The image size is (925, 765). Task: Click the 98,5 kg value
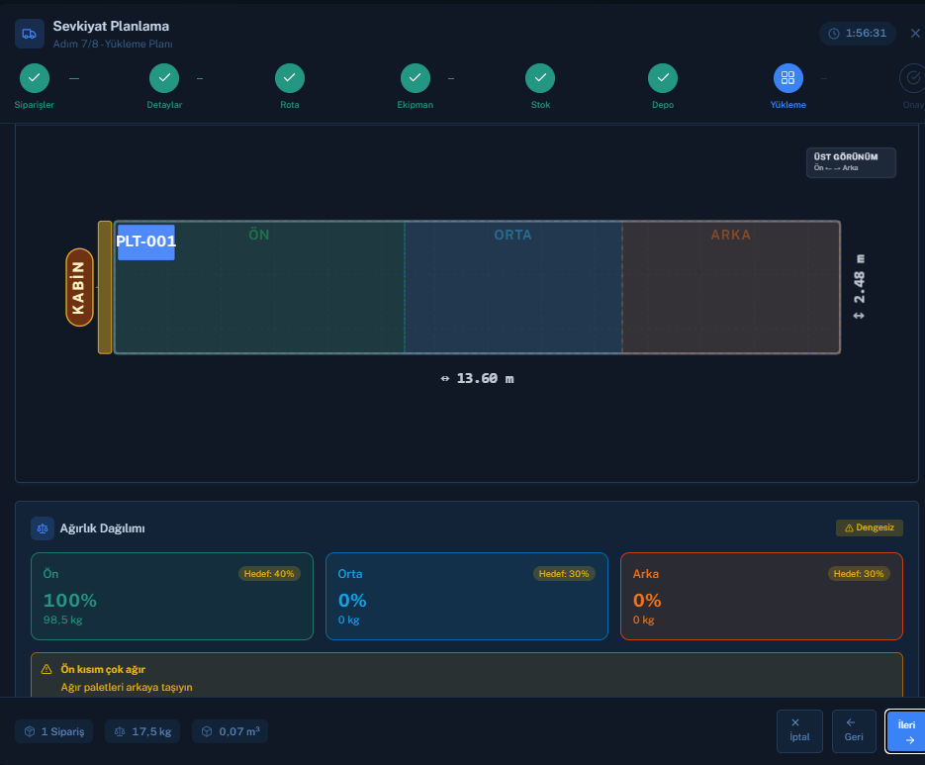click(62, 620)
